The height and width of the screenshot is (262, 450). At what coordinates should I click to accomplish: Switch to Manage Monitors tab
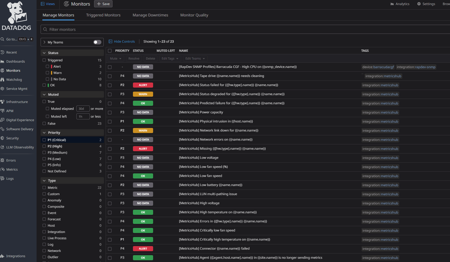(x=58, y=15)
